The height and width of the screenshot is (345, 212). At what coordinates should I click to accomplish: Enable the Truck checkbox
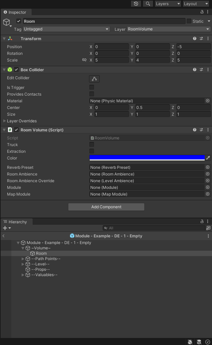[92, 144]
